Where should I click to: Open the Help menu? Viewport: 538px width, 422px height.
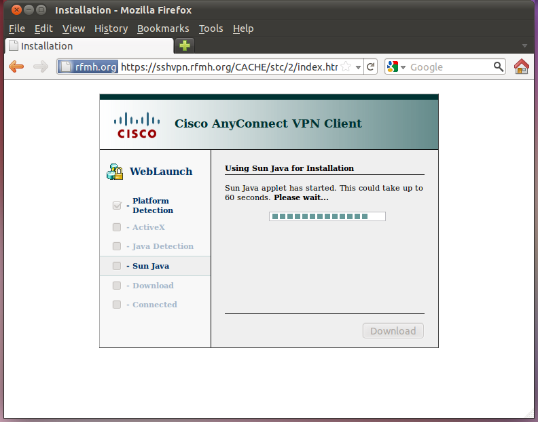point(243,28)
